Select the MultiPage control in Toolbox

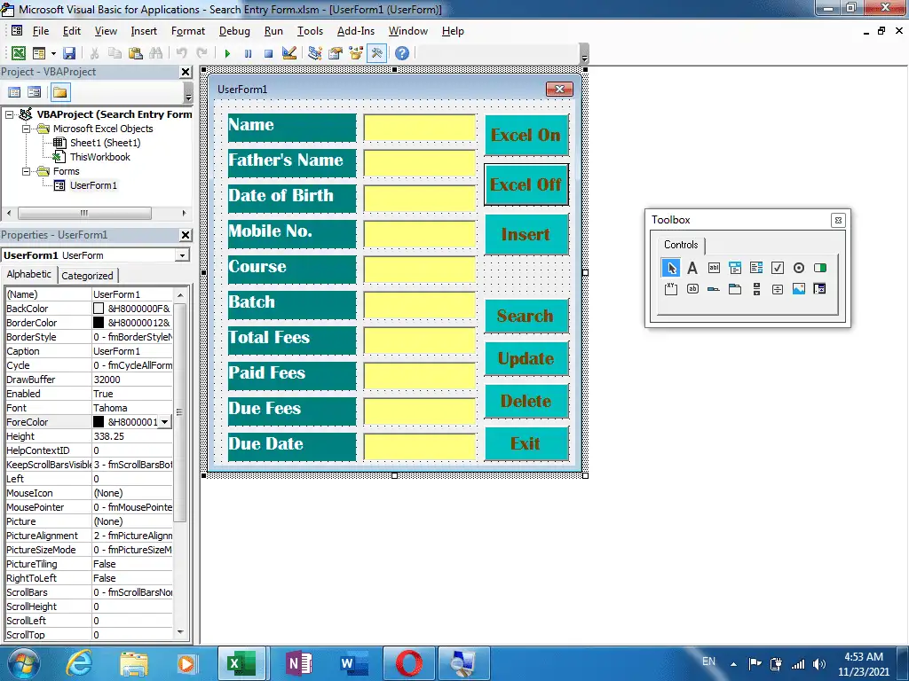point(735,289)
